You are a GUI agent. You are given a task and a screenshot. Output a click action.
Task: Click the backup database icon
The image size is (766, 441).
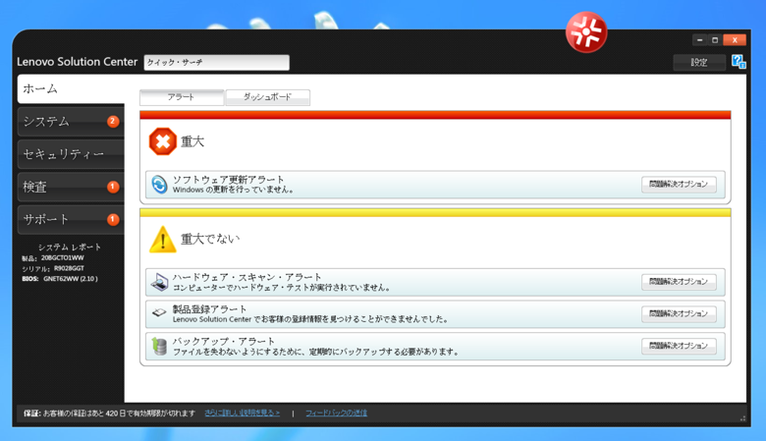click(159, 346)
